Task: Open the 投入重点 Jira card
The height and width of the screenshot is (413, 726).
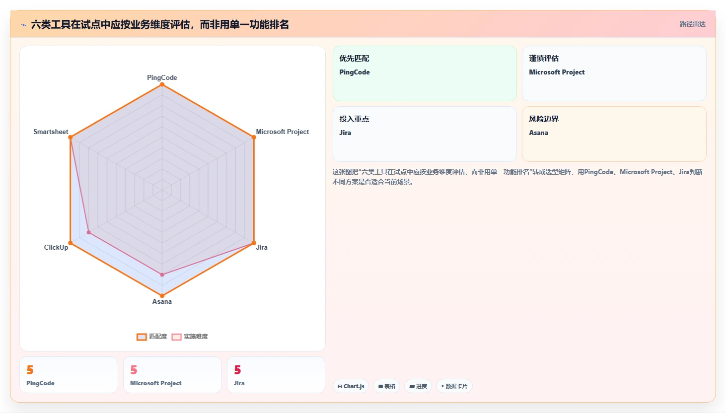Action: pyautogui.click(x=425, y=134)
